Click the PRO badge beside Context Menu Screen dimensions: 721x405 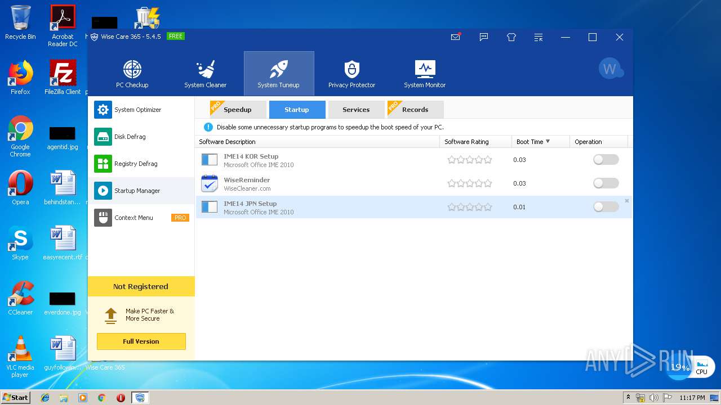tap(180, 218)
